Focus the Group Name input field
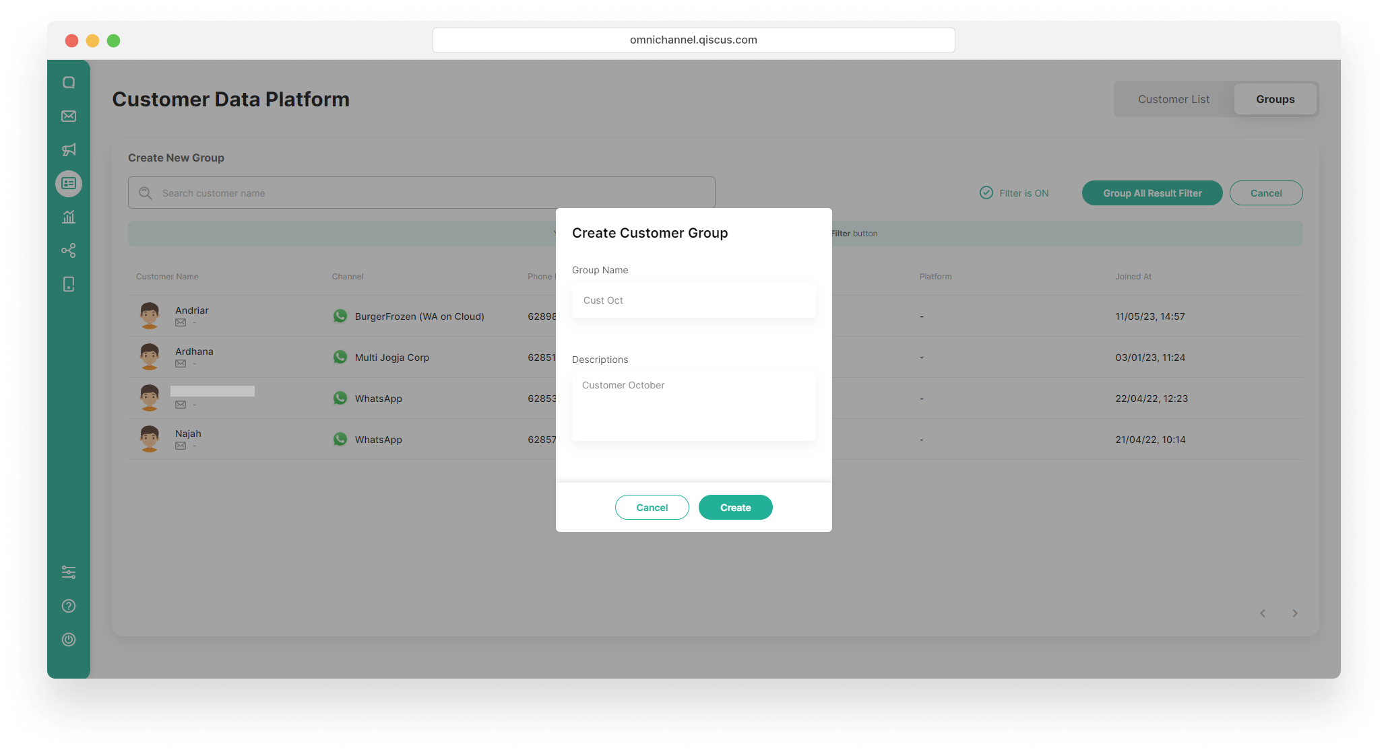This screenshot has width=1388, height=752. click(693, 300)
